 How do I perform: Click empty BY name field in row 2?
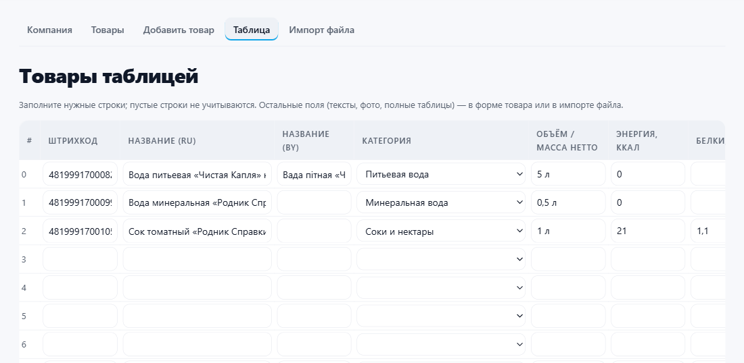pos(314,231)
